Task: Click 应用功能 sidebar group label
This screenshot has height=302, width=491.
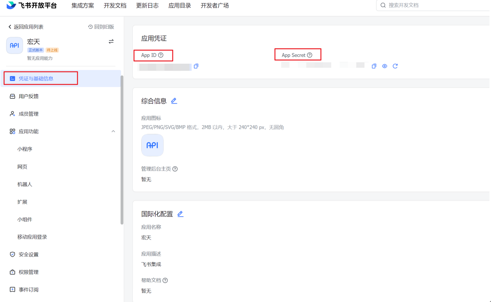Action: point(28,131)
